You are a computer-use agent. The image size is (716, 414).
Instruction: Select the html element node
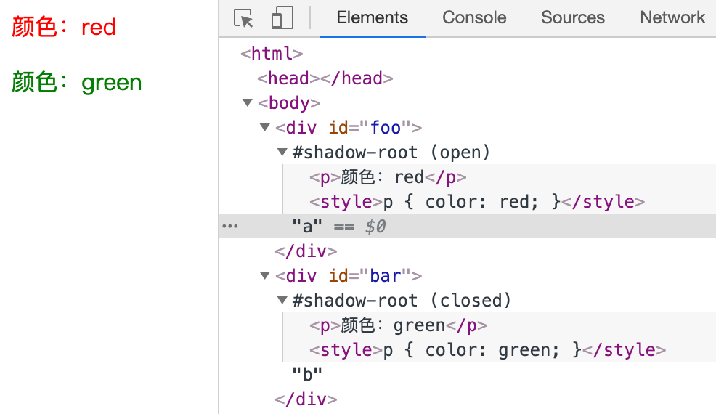pos(272,54)
